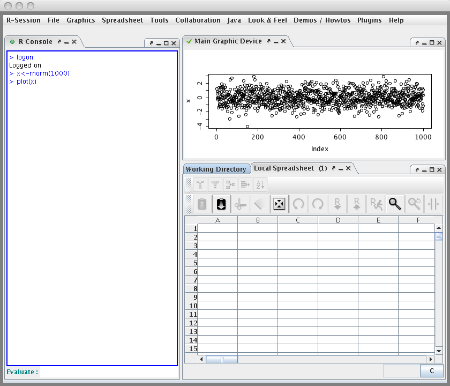The width and height of the screenshot is (450, 386).
Task: Select column header D in the spreadsheet
Action: click(x=338, y=220)
